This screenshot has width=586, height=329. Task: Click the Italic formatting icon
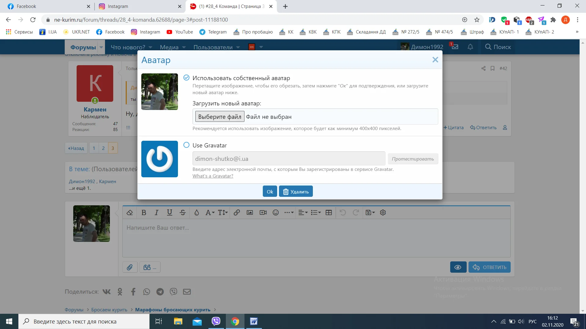pyautogui.click(x=157, y=213)
